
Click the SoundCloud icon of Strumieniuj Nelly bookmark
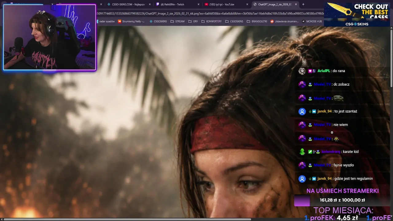click(120, 21)
